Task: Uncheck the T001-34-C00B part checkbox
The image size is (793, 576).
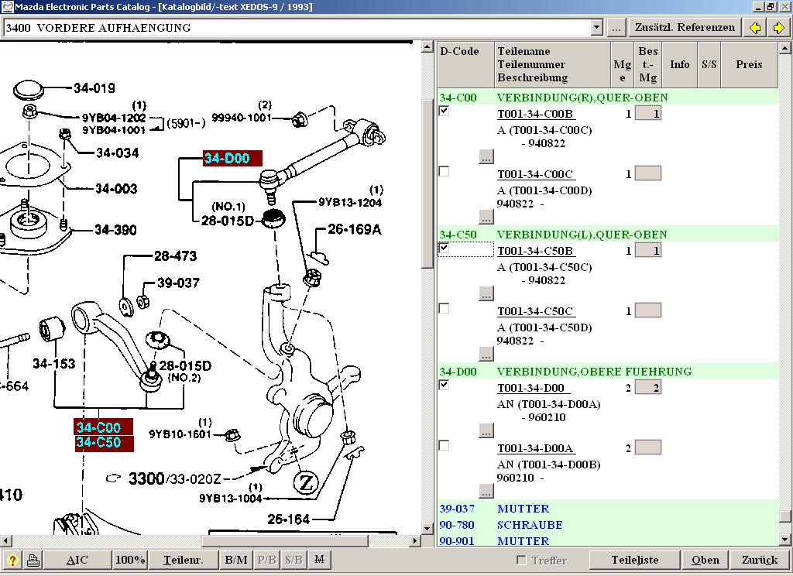Action: (444, 111)
